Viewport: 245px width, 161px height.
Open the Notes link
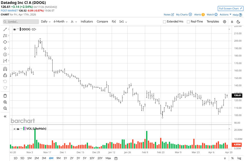pos(169,15)
